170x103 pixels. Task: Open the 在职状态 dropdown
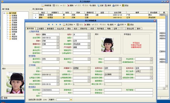click(x=120, y=68)
